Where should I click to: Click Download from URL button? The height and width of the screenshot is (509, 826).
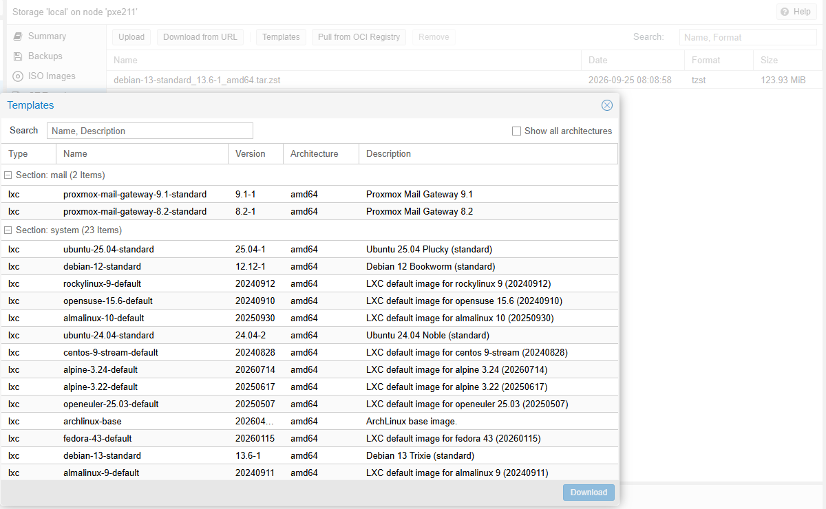[x=200, y=37]
